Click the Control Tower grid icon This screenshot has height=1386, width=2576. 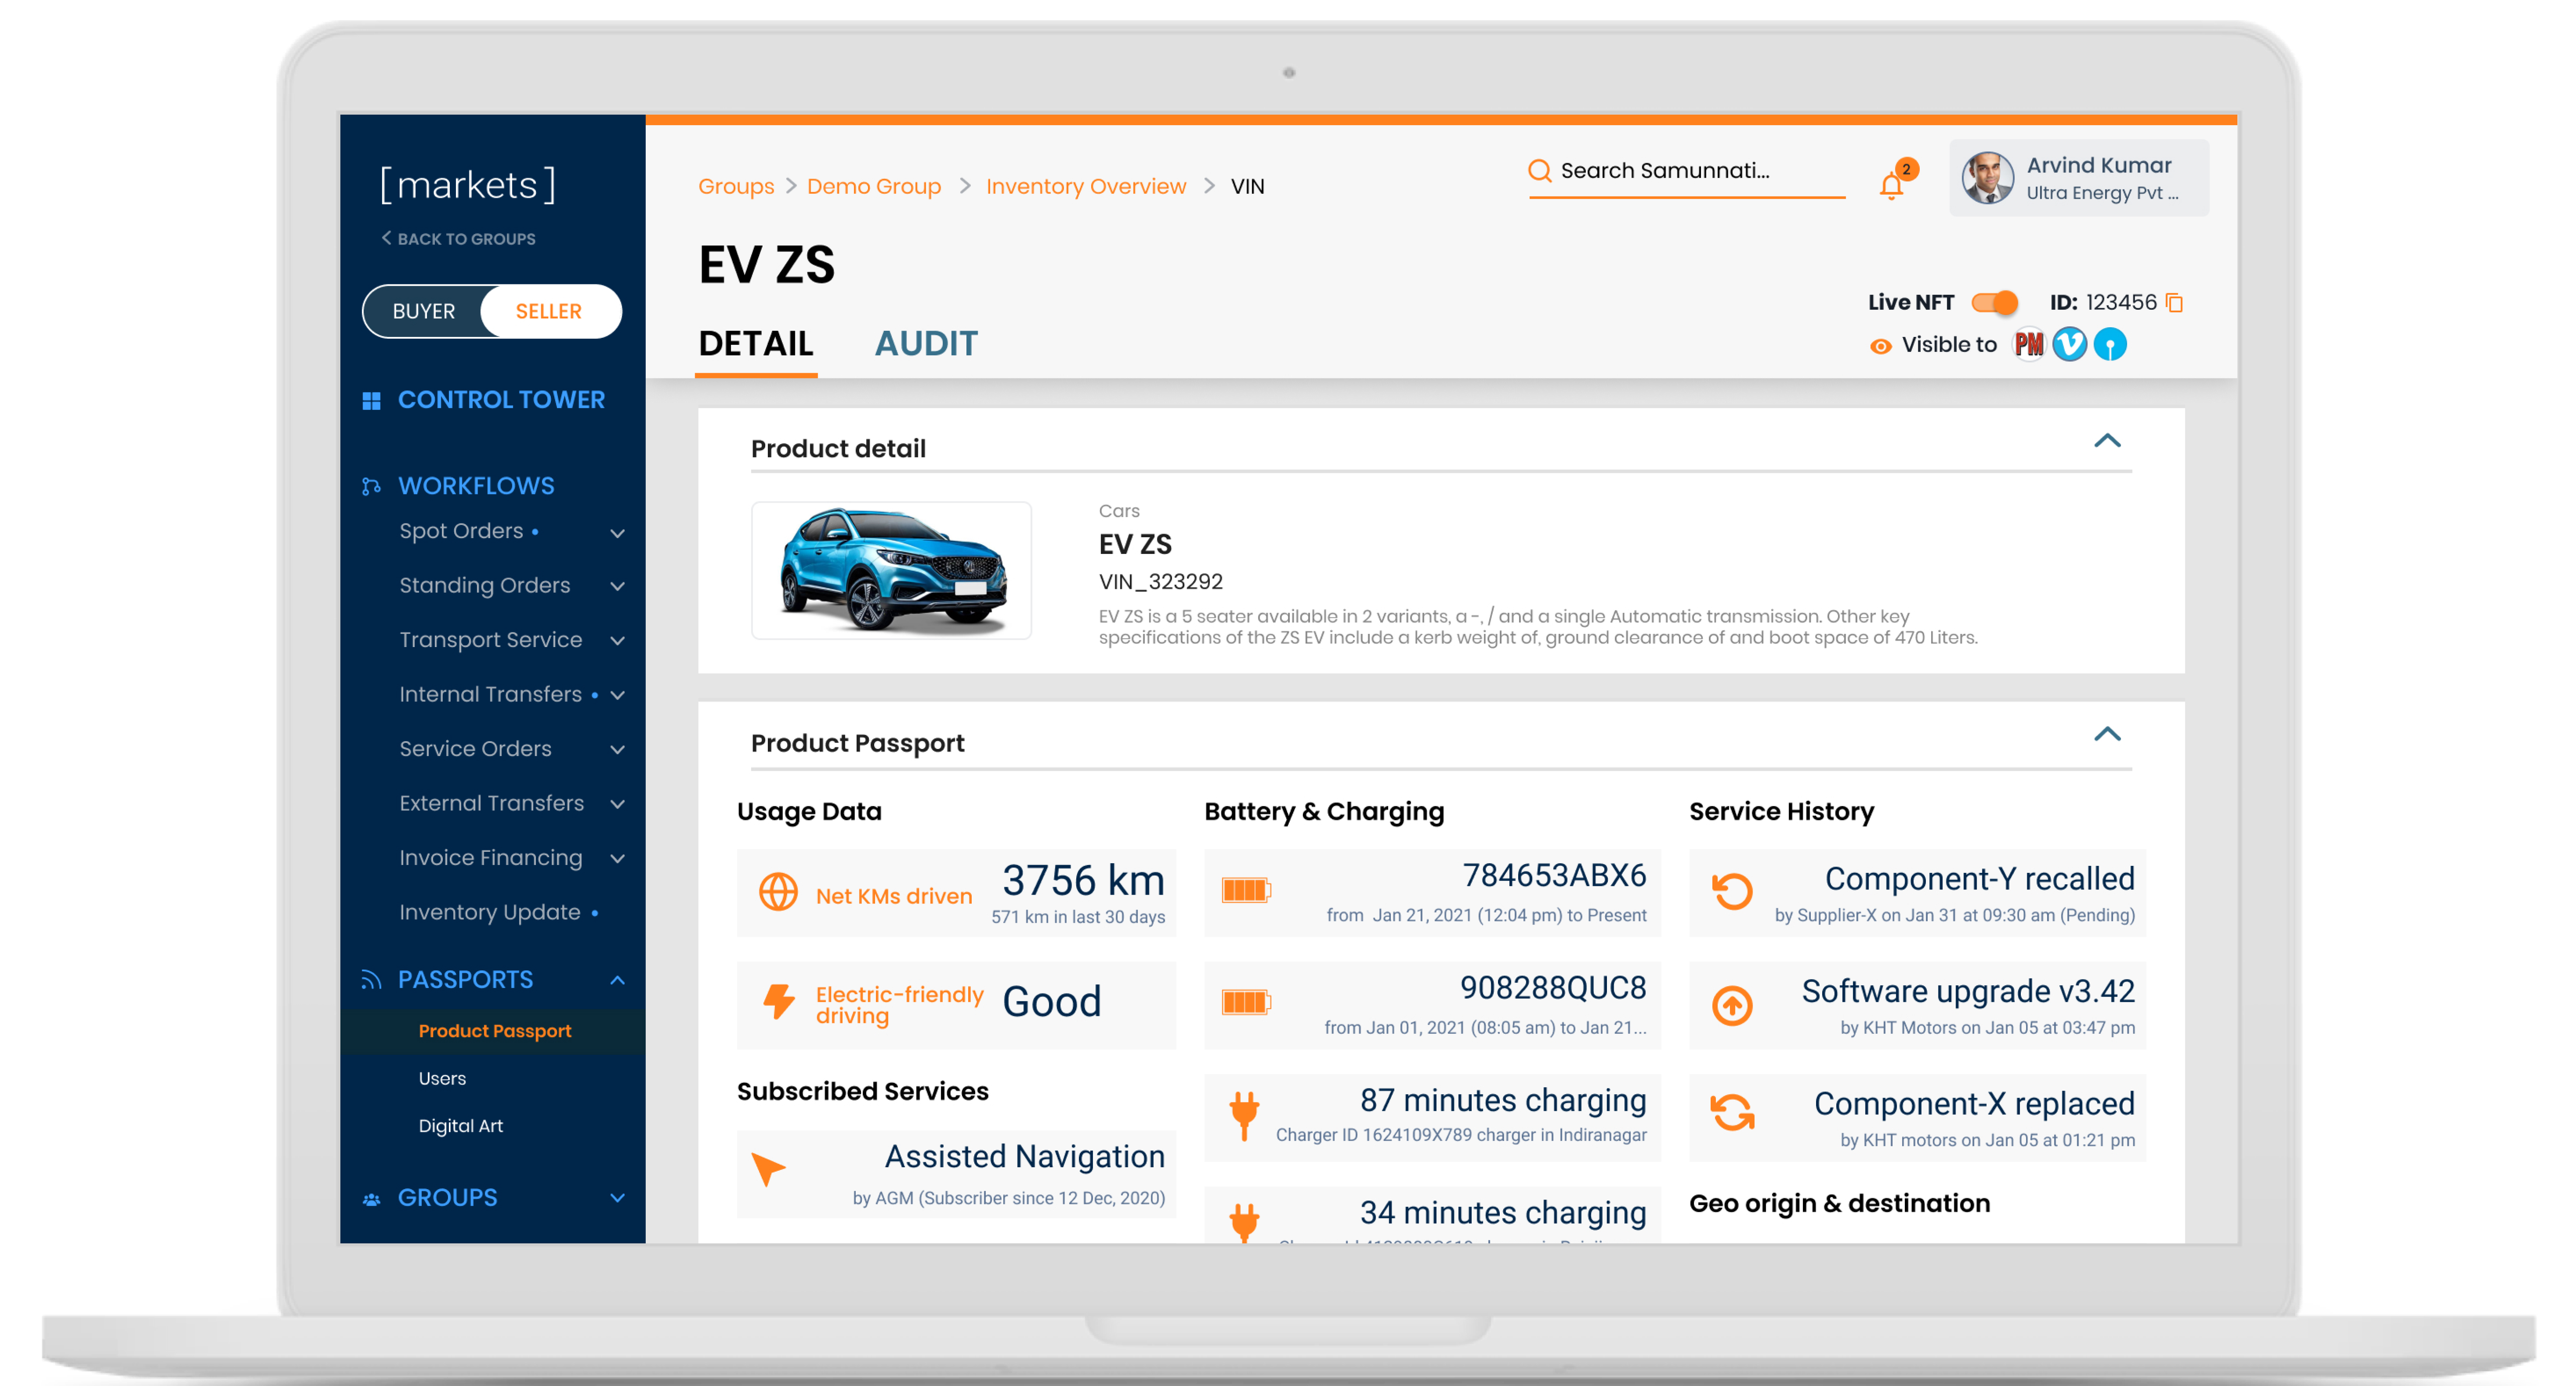point(371,401)
